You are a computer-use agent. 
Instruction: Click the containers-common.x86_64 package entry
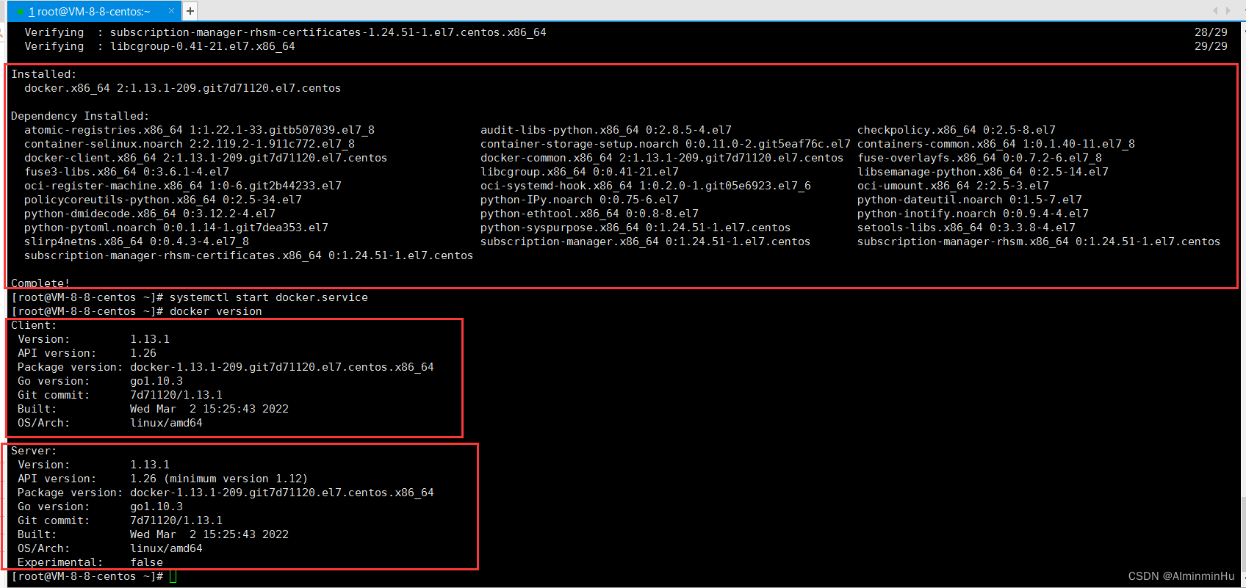[x=996, y=144]
